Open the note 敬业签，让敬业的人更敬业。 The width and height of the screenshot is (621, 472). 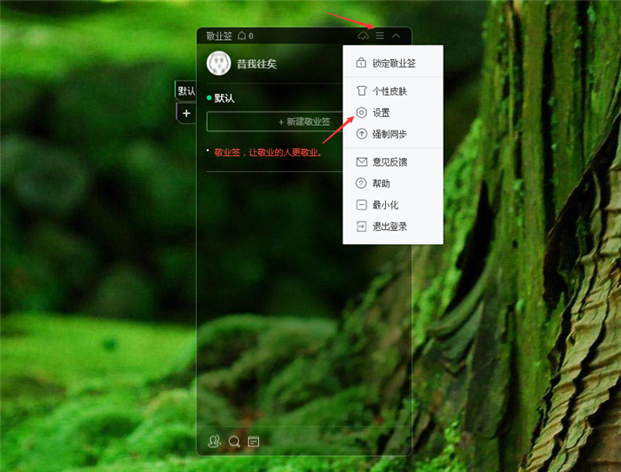pyautogui.click(x=268, y=153)
